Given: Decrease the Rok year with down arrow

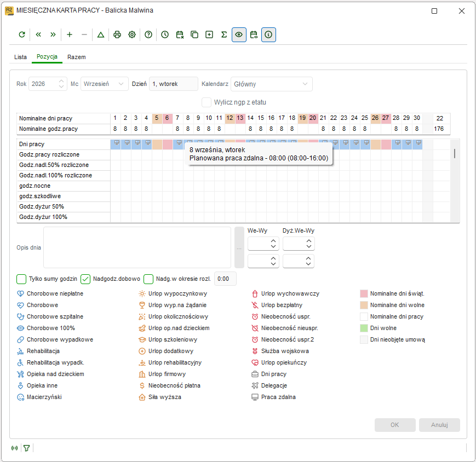Looking at the screenshot, I should pos(61,86).
